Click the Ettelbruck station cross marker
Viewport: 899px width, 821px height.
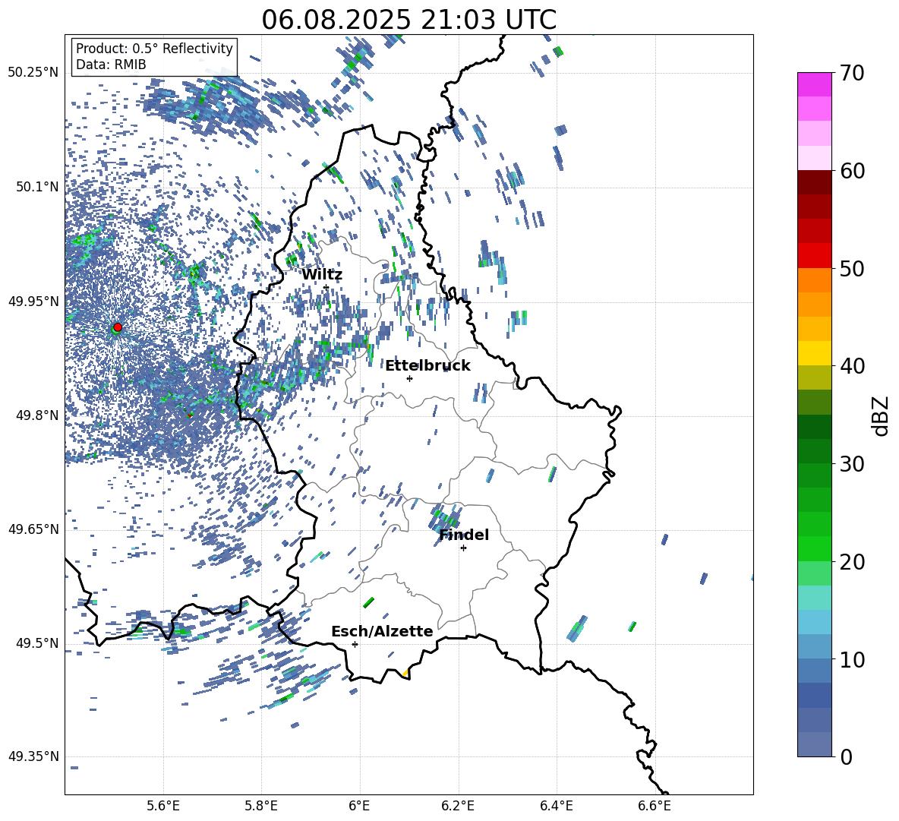[x=409, y=378]
